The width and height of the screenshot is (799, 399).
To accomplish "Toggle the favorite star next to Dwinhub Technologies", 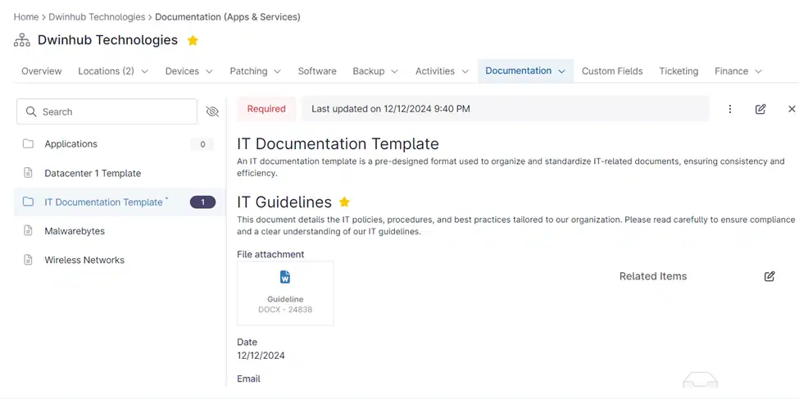I will click(x=193, y=40).
